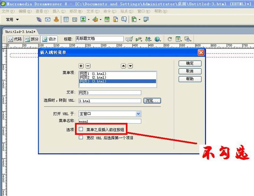The width and height of the screenshot is (254, 196).
Task: Remove menu item with minus button
Action: pyautogui.click(x=88, y=66)
